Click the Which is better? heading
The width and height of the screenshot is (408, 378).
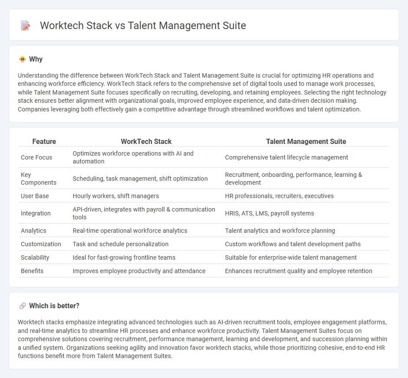[54, 306]
